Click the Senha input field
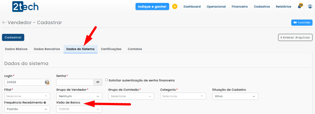315x114 pixels. point(75,82)
